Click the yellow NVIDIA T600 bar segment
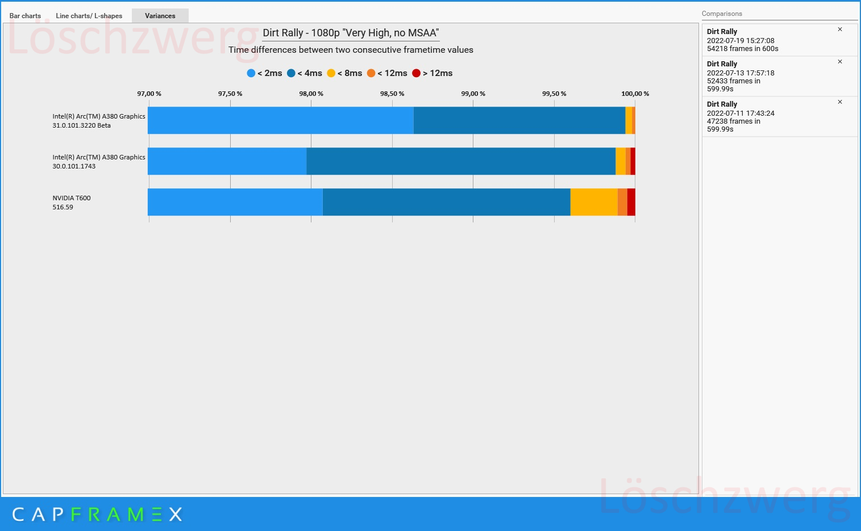This screenshot has height=531, width=861. pos(594,202)
